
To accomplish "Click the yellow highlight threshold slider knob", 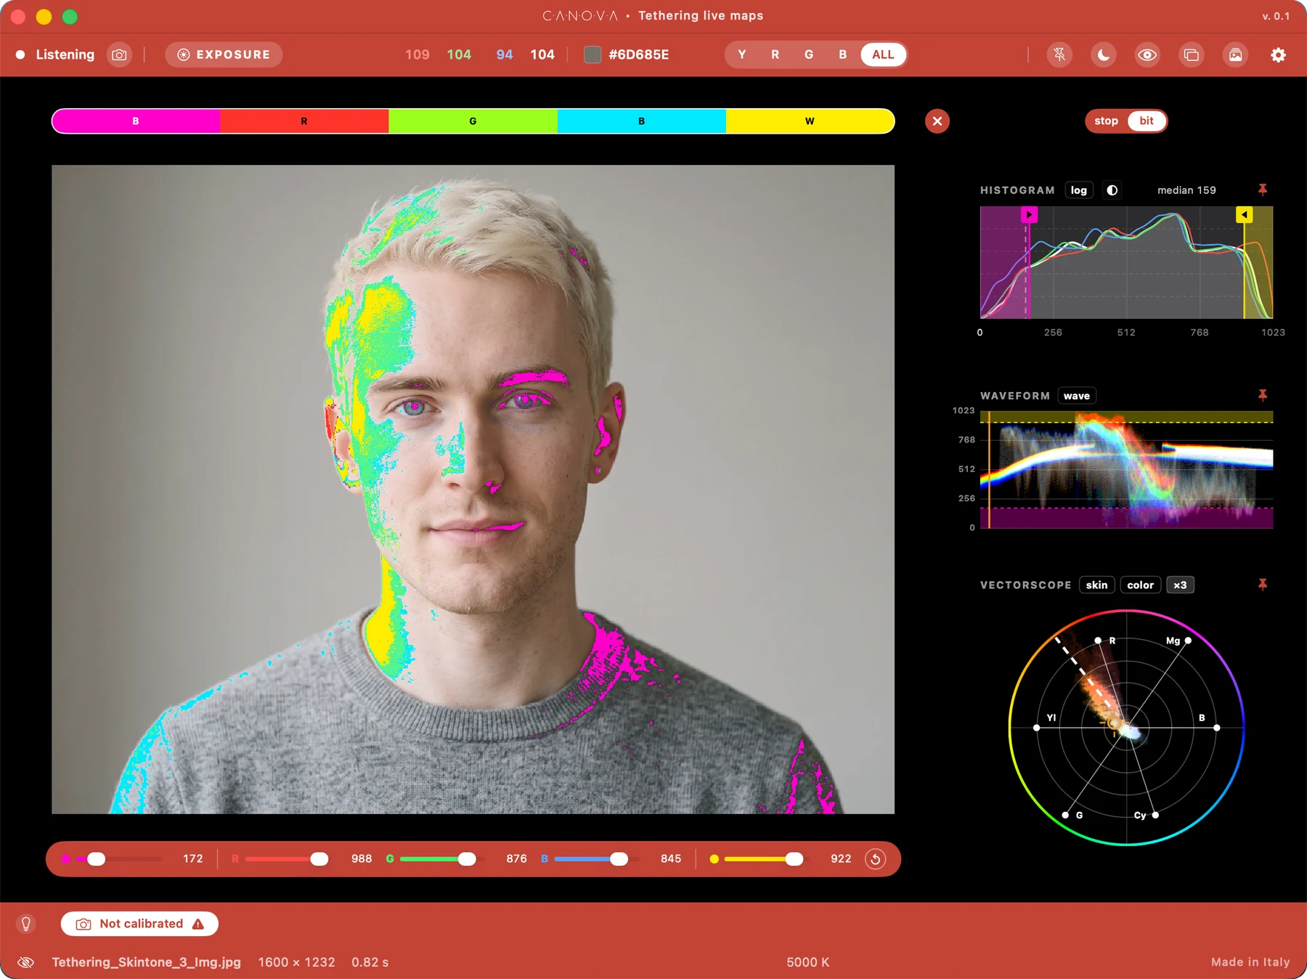I will [794, 859].
